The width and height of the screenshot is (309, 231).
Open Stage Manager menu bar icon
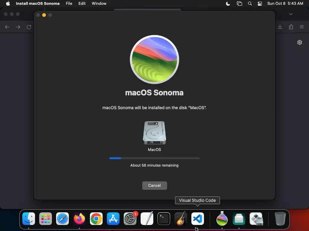tap(239, 4)
